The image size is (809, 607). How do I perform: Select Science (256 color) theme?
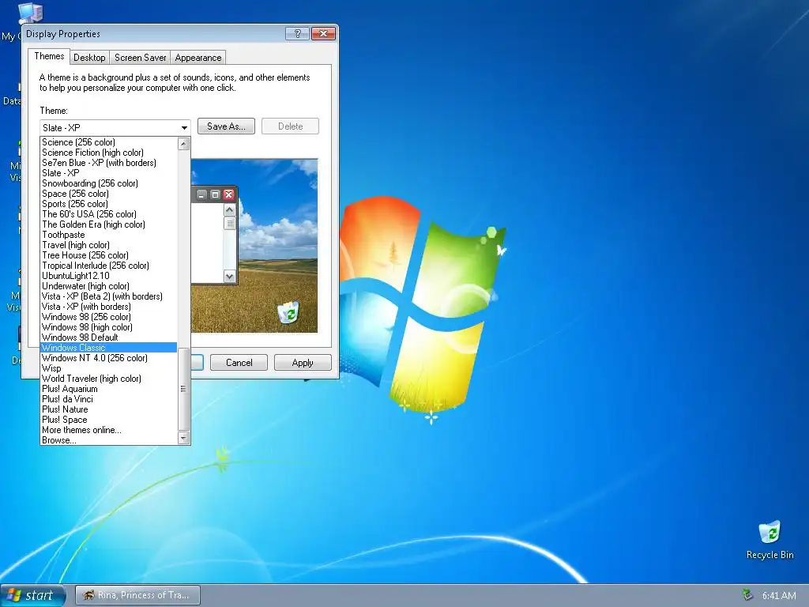pyautogui.click(x=109, y=142)
